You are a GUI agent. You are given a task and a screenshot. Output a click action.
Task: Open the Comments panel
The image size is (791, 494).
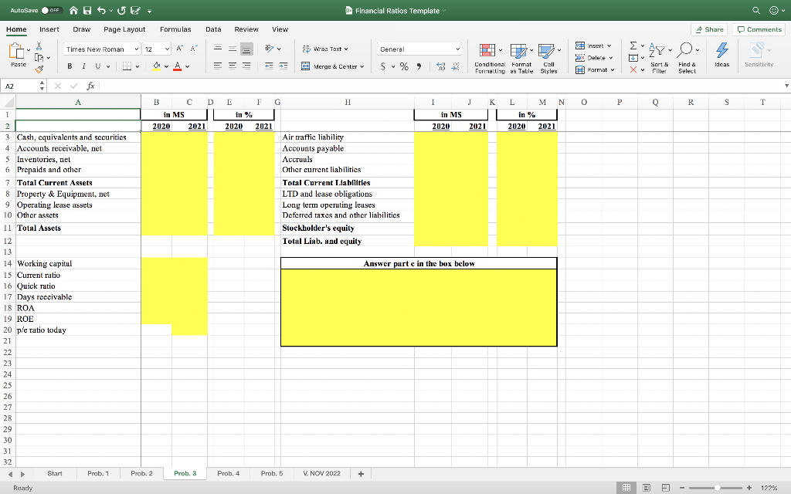coord(759,29)
